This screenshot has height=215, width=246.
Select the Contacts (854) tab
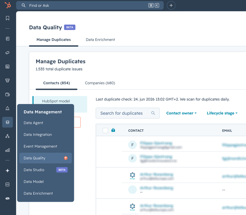(x=57, y=83)
